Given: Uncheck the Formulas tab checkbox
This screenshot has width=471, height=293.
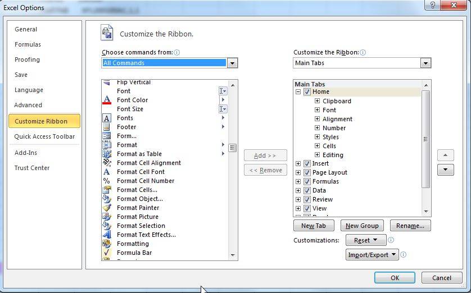Looking at the screenshot, I should [x=307, y=181].
